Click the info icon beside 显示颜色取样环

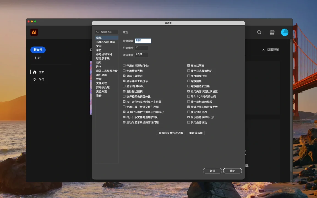212,117
